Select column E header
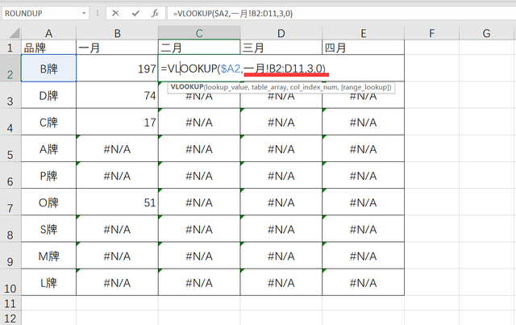This screenshot has height=325, width=516. click(x=363, y=33)
